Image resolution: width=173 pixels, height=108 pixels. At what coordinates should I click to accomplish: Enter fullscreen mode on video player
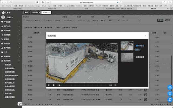point(115,85)
